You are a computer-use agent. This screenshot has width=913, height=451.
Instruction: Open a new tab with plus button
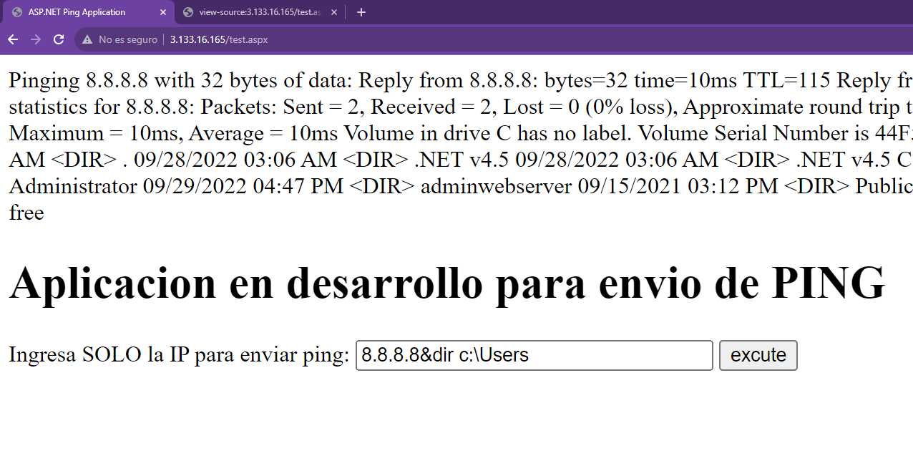(x=361, y=12)
